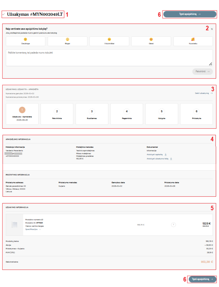Click the Produkto ID: ATT001 text
The image size is (219, 287).
click(34, 223)
